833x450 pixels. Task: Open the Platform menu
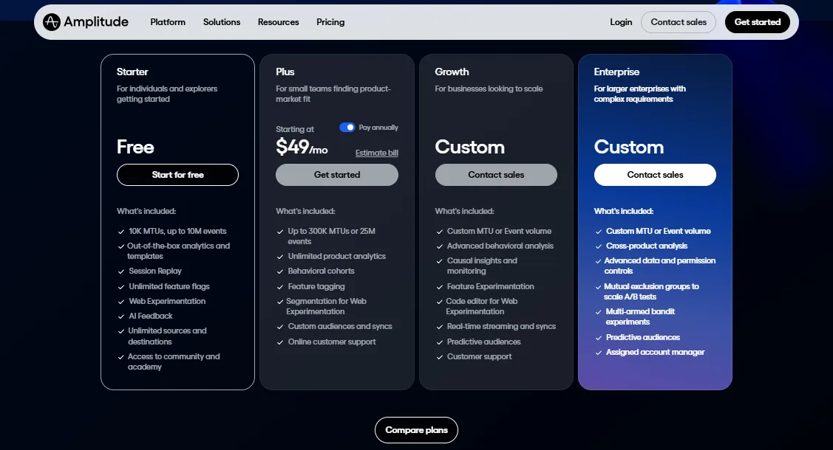[x=168, y=21]
